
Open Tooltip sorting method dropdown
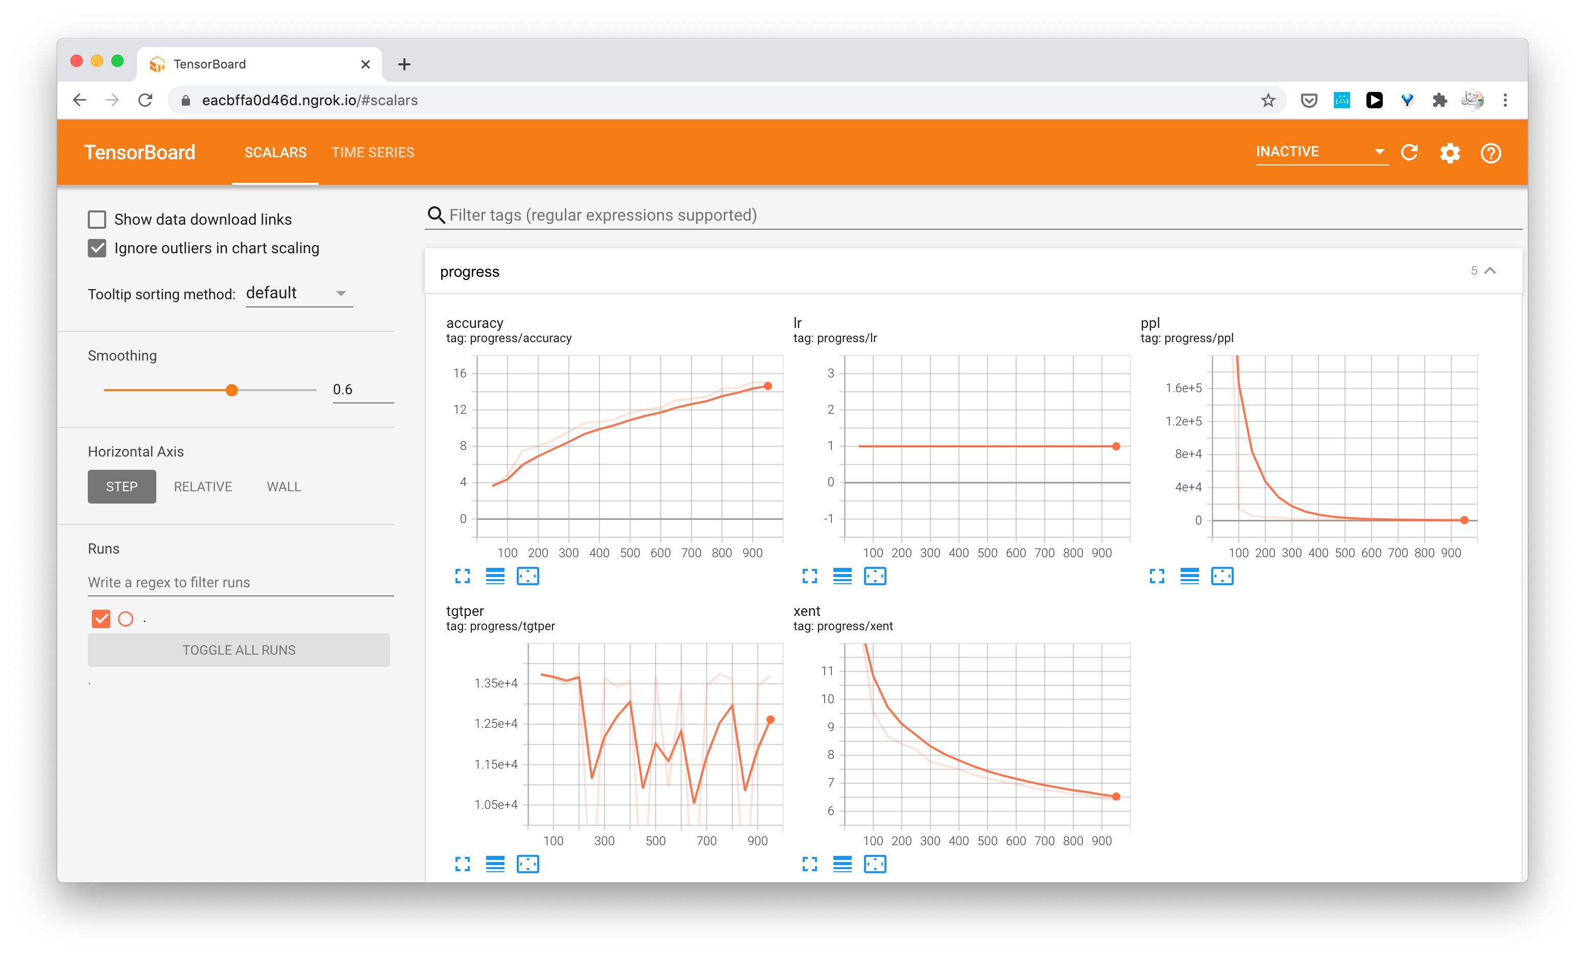tap(299, 294)
